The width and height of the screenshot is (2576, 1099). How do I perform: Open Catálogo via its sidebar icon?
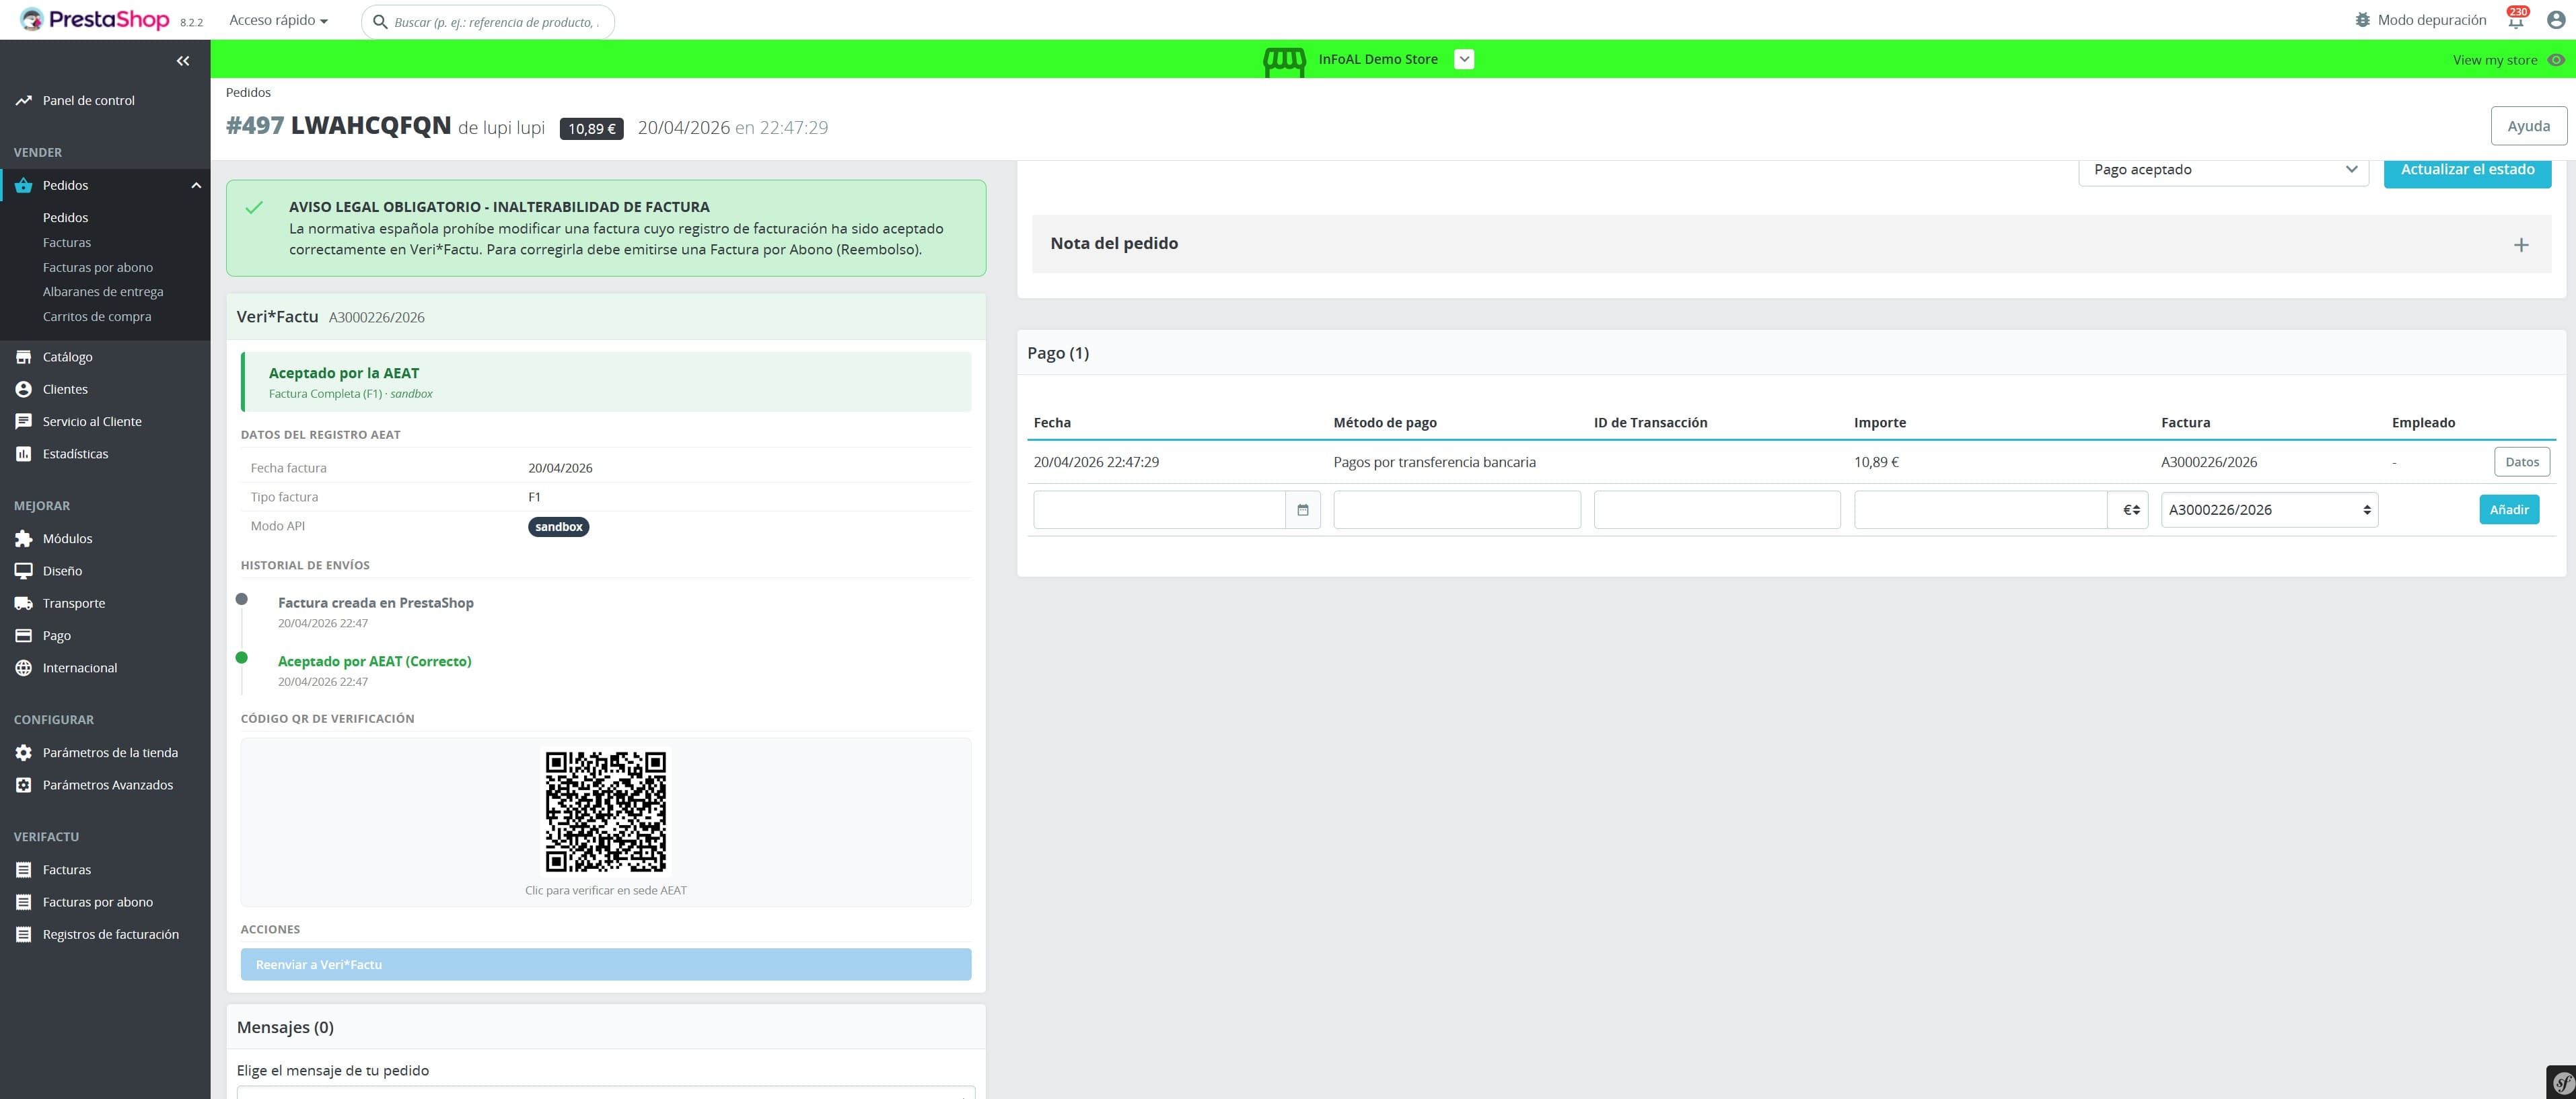pos(23,356)
